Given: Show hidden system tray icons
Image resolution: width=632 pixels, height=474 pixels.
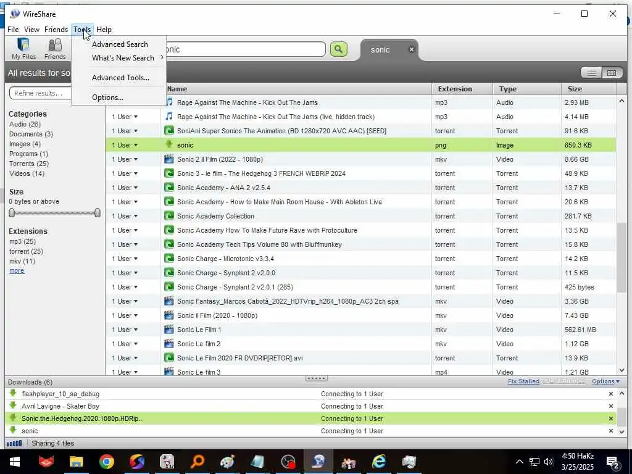Looking at the screenshot, I should point(519,462).
